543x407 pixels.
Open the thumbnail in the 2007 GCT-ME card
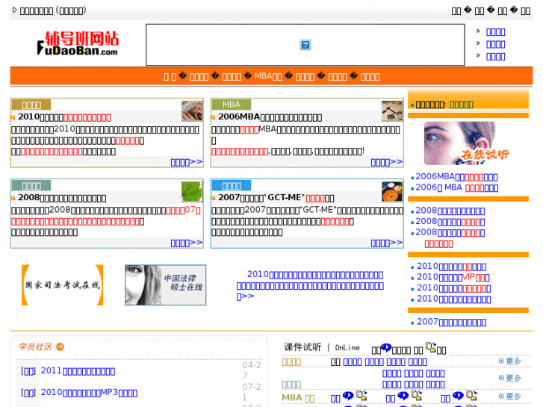pos(392,191)
